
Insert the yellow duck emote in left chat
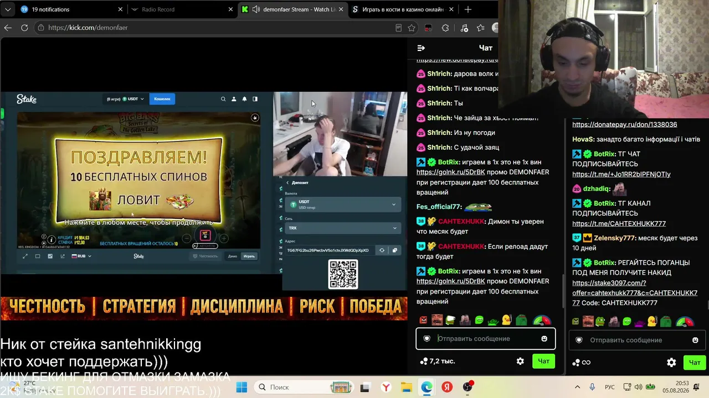coord(506,320)
